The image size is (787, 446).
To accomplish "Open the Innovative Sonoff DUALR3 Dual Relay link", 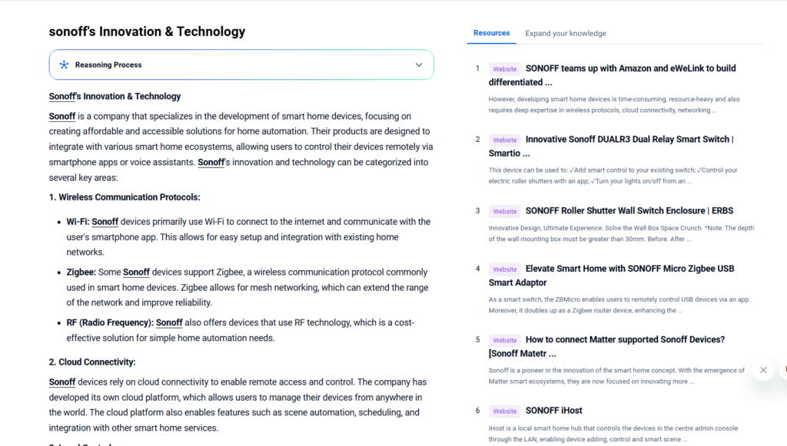I will click(x=629, y=140).
